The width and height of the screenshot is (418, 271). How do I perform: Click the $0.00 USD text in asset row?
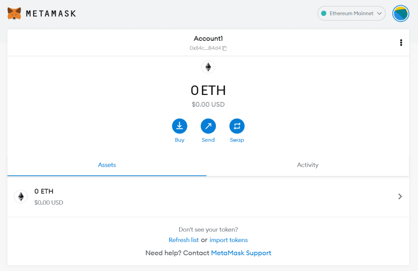coord(49,203)
